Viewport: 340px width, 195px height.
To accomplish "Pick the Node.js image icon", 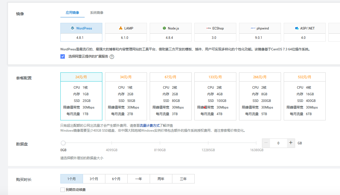I will (164, 28).
